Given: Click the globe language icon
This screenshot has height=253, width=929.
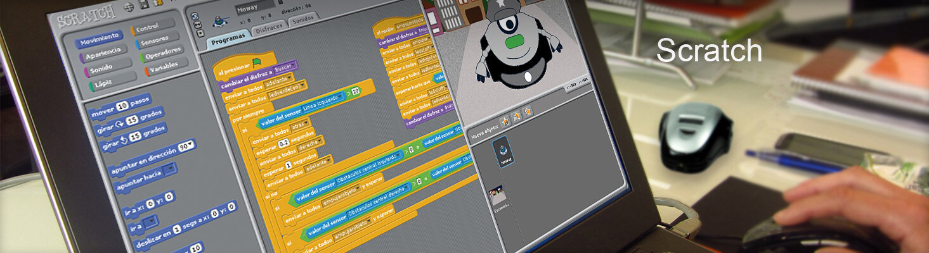Looking at the screenshot, I should pos(129,8).
